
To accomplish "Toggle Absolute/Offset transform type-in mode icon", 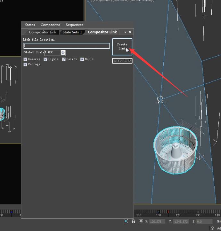I will click(141, 221).
